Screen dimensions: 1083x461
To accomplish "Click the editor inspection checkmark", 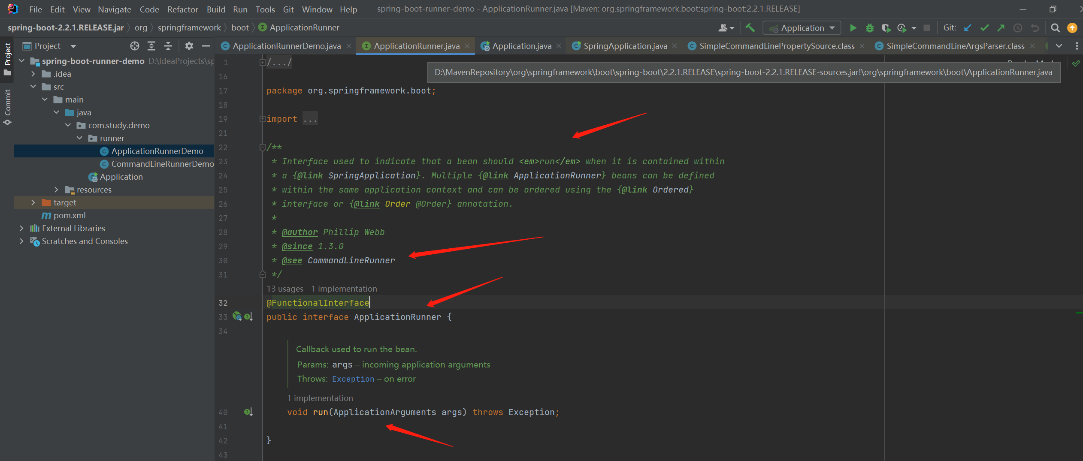I will coord(1076,63).
